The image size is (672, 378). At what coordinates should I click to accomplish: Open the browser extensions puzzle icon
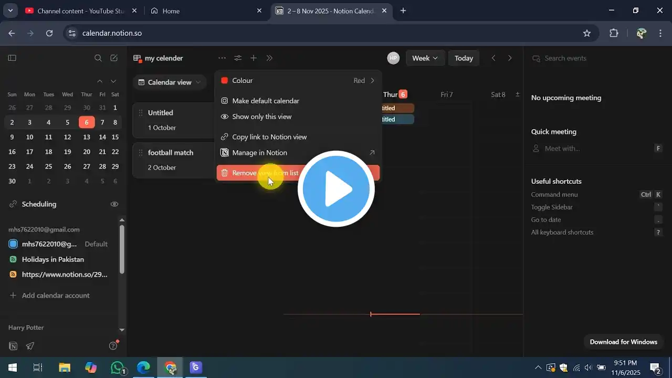coord(614,33)
